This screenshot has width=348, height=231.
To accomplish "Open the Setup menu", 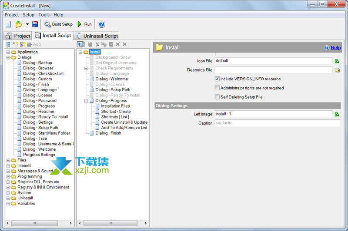I will 29,15.
